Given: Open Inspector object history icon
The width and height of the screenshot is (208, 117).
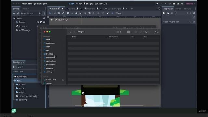Looking at the screenshot, I should click(194, 13).
